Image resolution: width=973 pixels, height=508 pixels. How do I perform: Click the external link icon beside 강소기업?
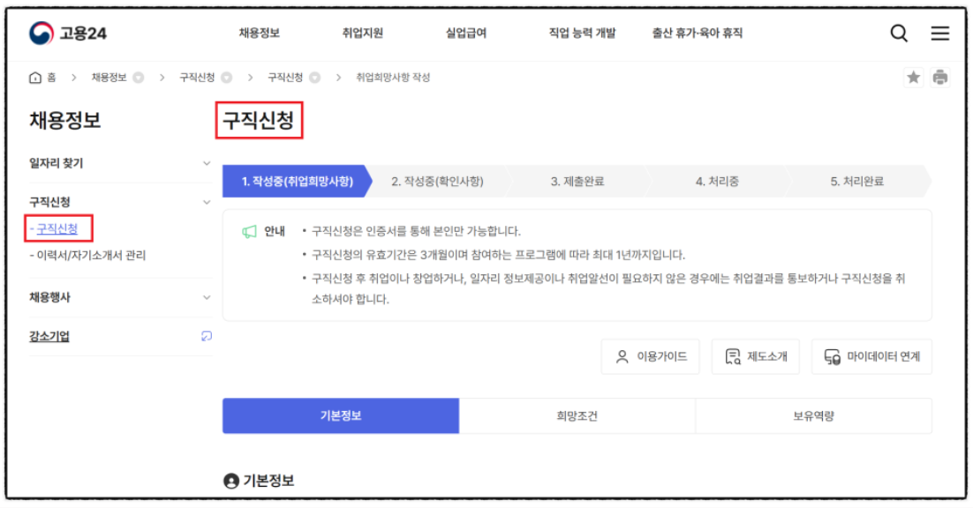(205, 337)
